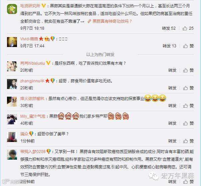Open 满众's profile name link

coord(24,134)
